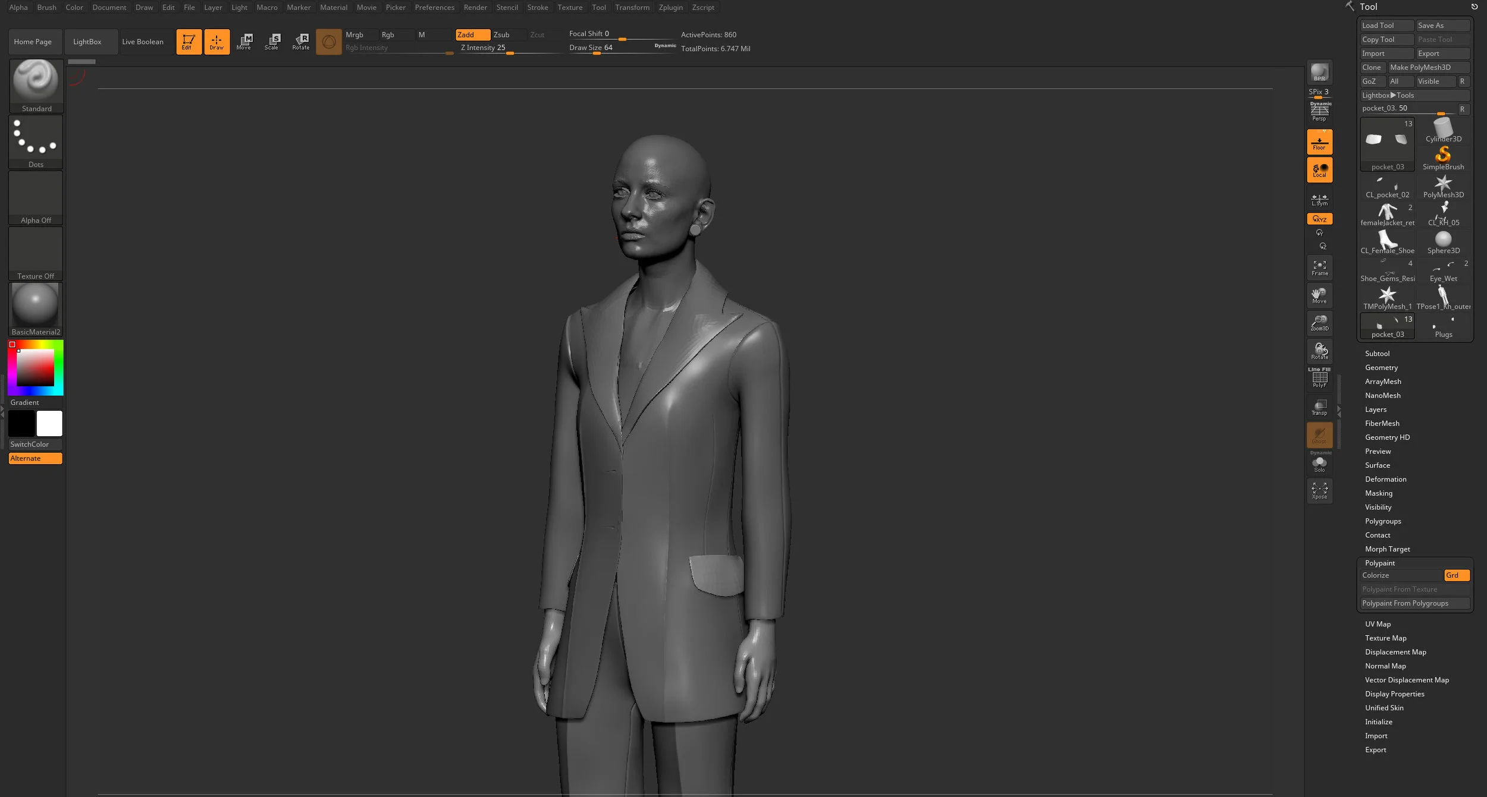Select the TMPolyMesh_1 tool

pyautogui.click(x=1387, y=298)
